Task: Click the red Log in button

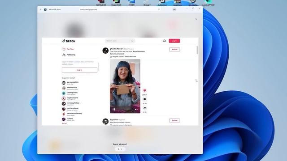Action: 174,41
